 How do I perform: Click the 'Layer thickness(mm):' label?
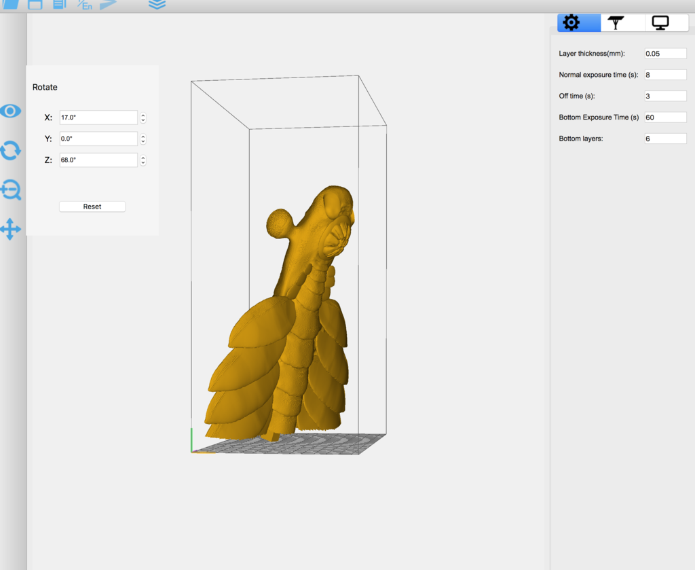(x=592, y=54)
